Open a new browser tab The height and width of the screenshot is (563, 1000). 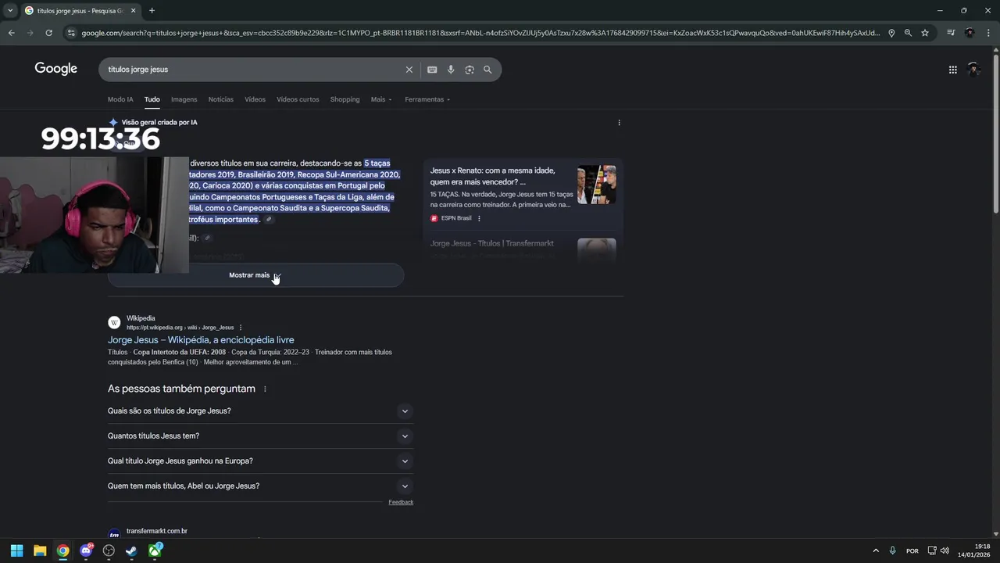point(152,10)
